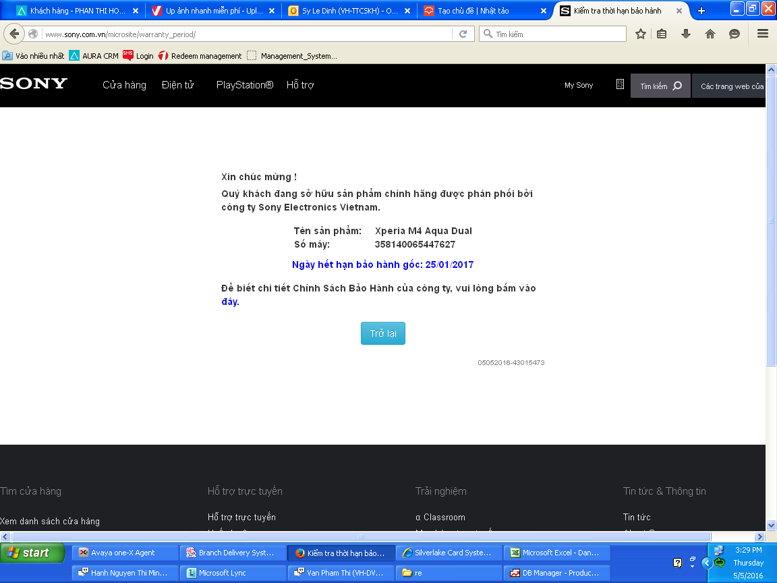This screenshot has width=777, height=583.
Task: Open the Hỗ trợ menu
Action: coord(300,85)
